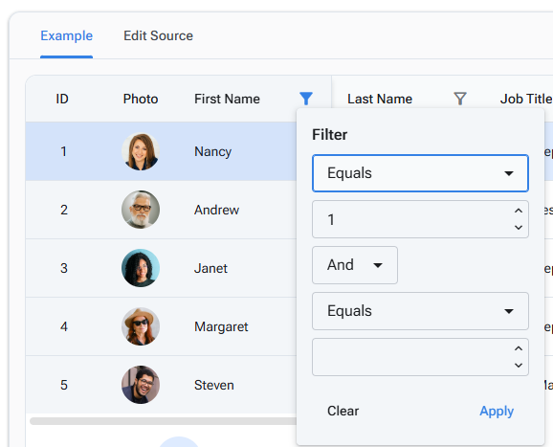Select Nancy's photo thumbnail
This screenshot has height=447, width=553.
(141, 151)
